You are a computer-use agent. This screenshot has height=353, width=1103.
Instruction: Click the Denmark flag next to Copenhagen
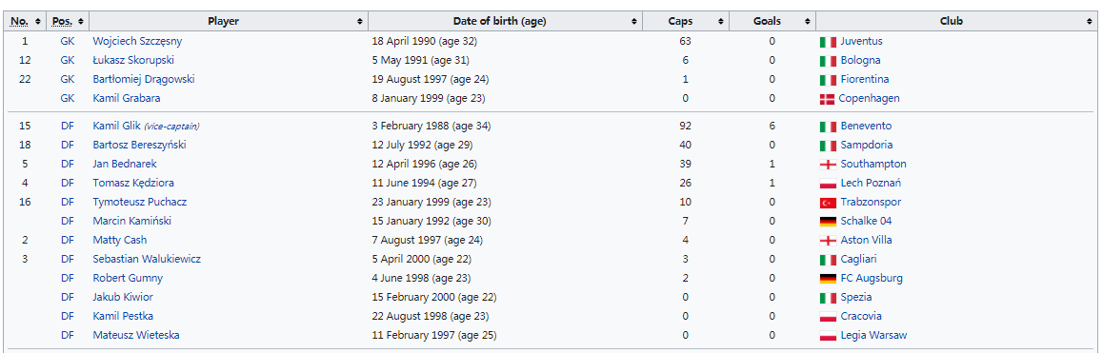click(827, 99)
